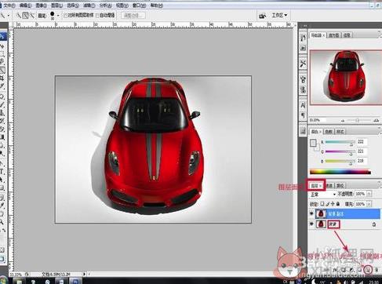Create a new group folder icon
382x284 pixels.
coord(360,269)
